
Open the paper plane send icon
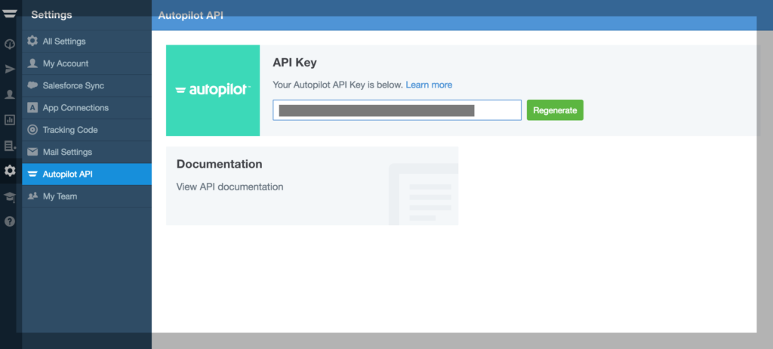tap(10, 69)
